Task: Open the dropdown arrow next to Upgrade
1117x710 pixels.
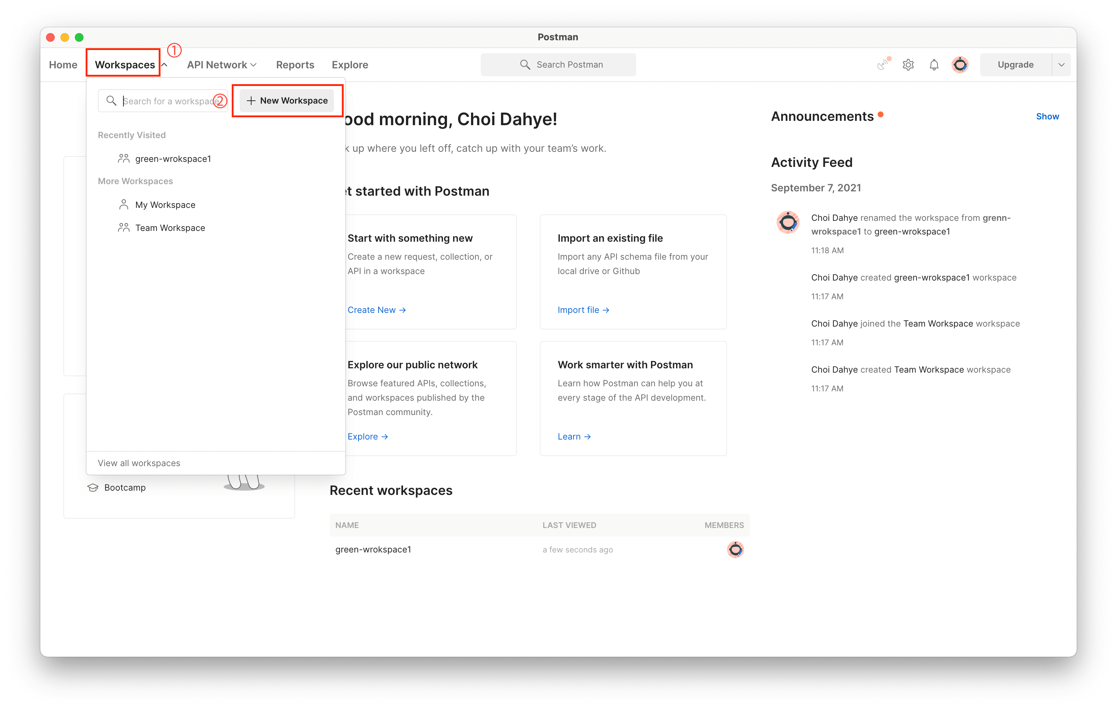Action: tap(1061, 65)
